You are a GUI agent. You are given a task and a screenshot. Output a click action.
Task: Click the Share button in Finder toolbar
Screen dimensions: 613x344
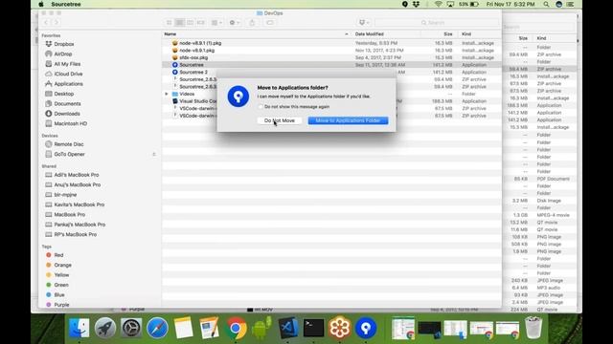(x=252, y=23)
